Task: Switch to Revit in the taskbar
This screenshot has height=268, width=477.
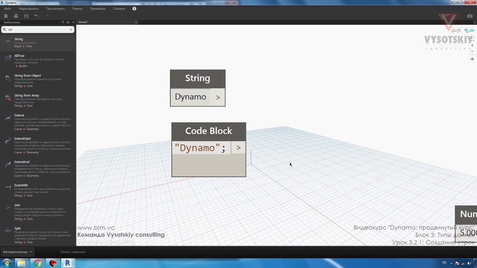Action: click(68, 263)
